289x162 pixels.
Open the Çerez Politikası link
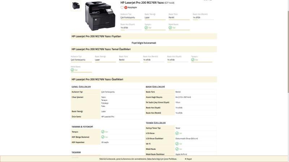point(170,159)
